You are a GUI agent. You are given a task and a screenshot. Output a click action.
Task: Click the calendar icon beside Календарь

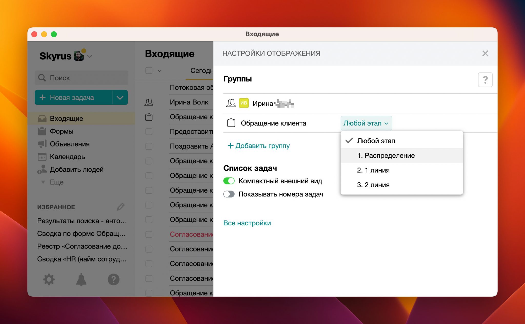pos(42,156)
